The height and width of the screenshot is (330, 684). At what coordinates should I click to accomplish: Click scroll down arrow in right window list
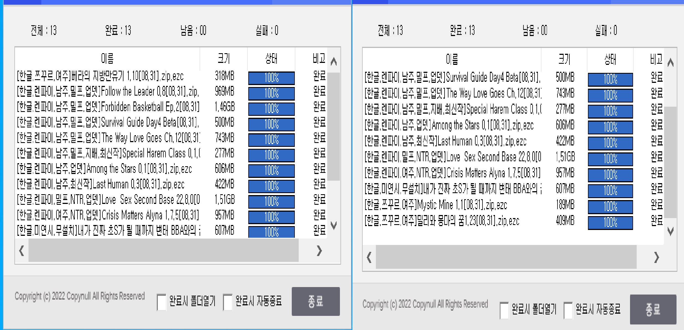(670, 231)
